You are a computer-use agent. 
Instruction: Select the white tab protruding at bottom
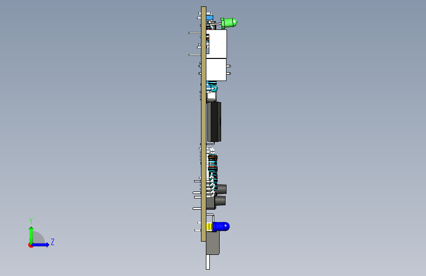(208, 262)
